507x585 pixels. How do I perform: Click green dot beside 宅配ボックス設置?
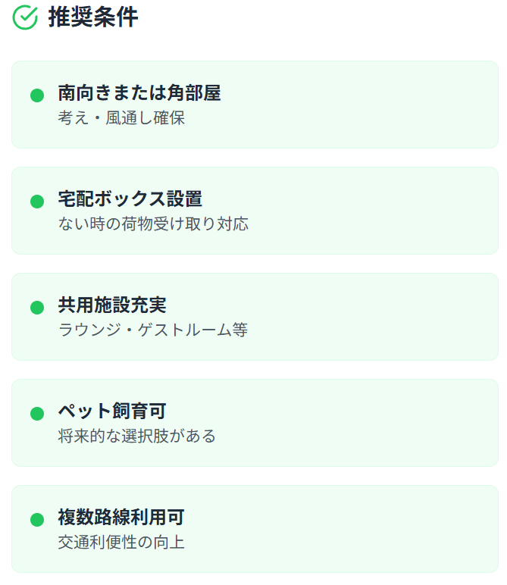pos(37,201)
